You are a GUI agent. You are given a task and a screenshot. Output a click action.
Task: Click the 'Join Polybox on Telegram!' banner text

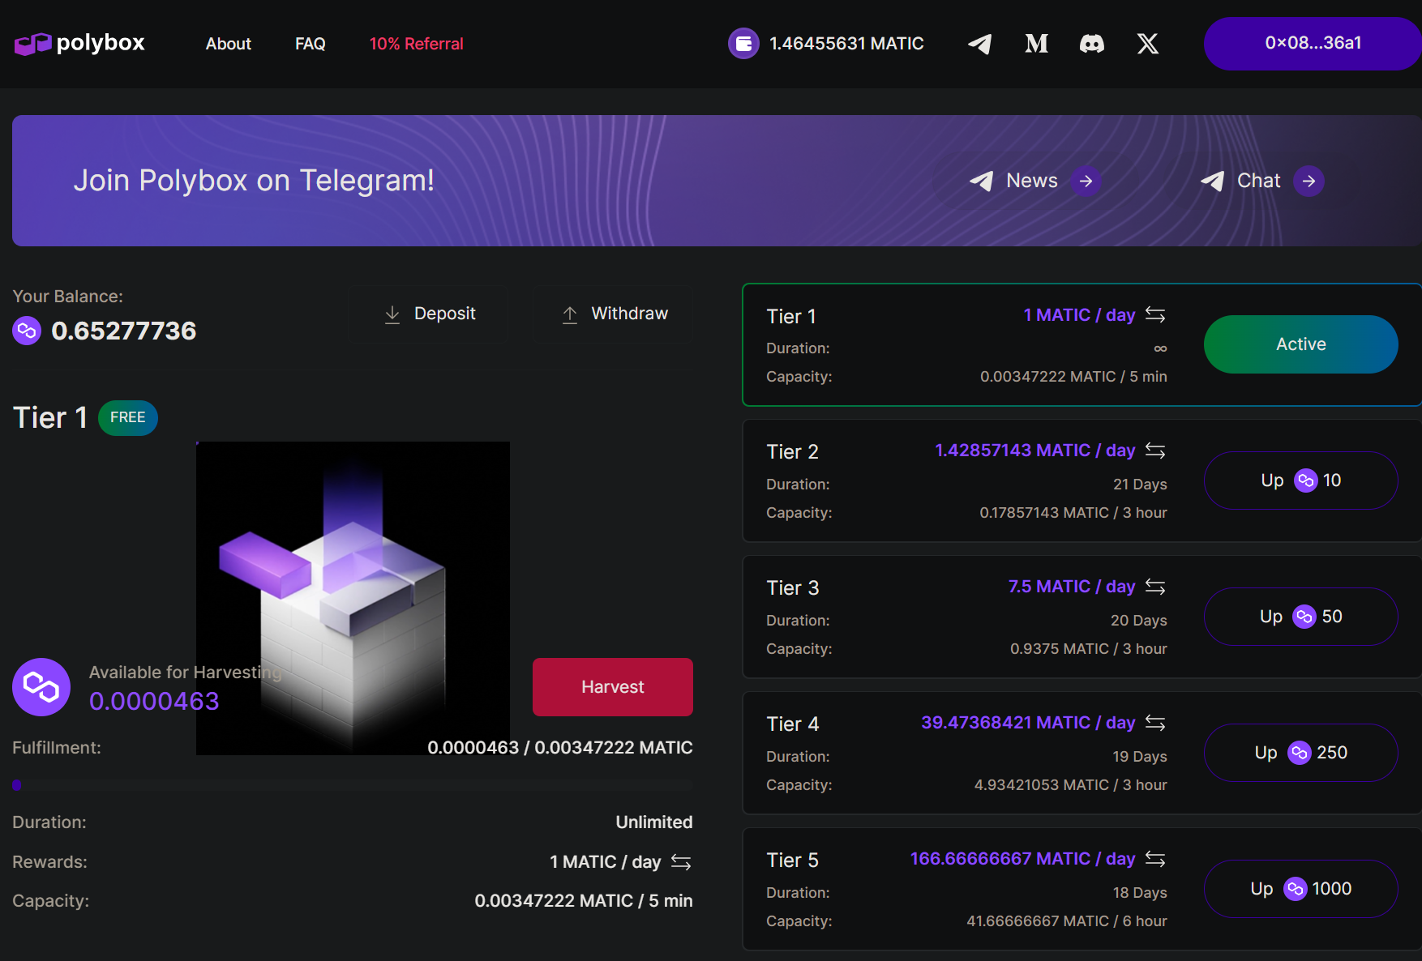pyautogui.click(x=254, y=181)
